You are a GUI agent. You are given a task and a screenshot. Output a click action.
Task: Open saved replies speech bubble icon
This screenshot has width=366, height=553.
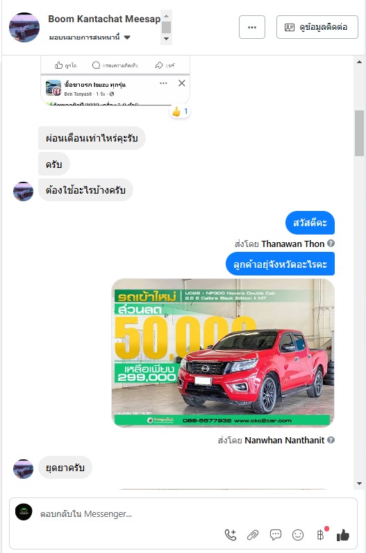275,535
